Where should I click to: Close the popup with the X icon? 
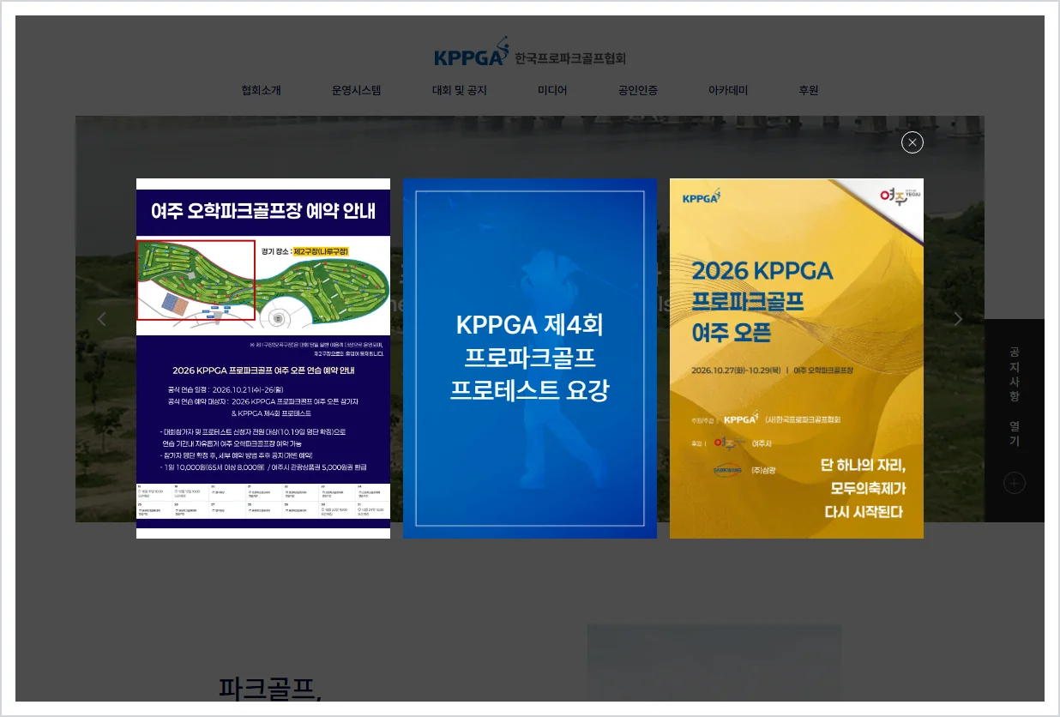click(912, 142)
